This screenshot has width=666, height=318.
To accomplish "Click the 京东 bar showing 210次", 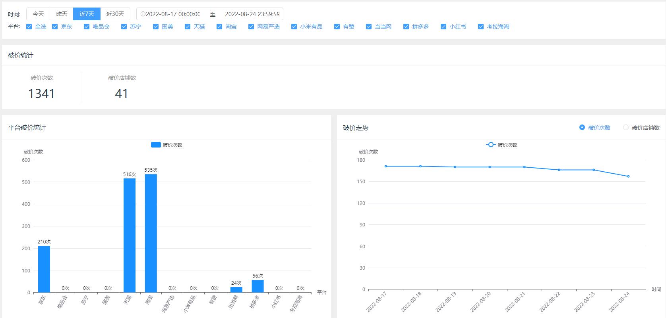I will point(44,269).
